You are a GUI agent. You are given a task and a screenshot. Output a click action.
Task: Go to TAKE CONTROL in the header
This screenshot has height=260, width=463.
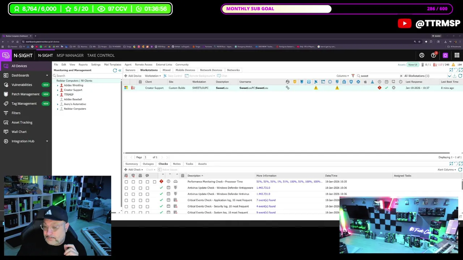tap(101, 55)
